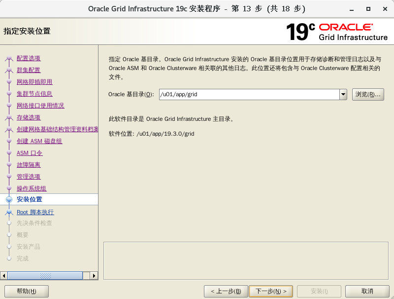
Task: Proceed with 下一步(N) button
Action: click(x=271, y=291)
